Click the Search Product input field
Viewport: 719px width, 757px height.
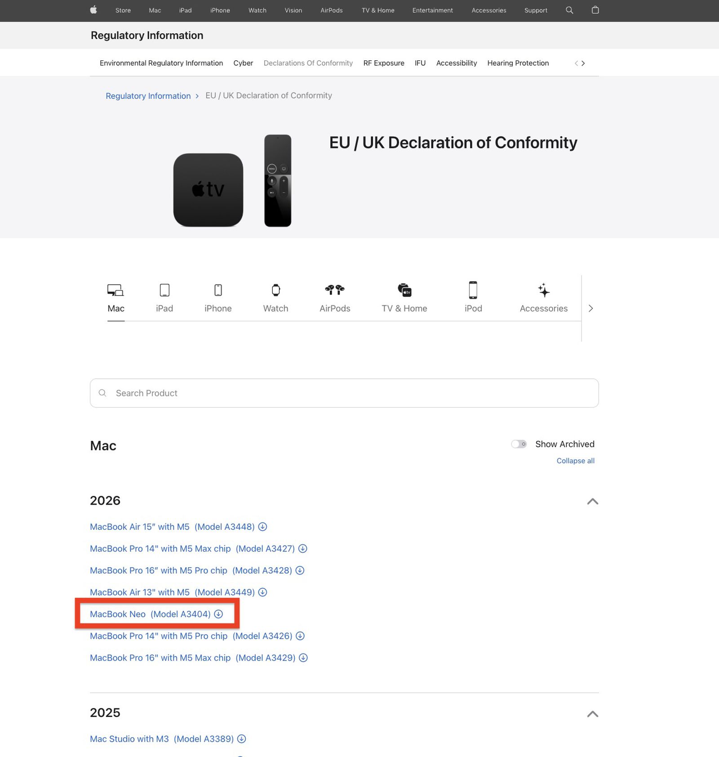coord(344,393)
